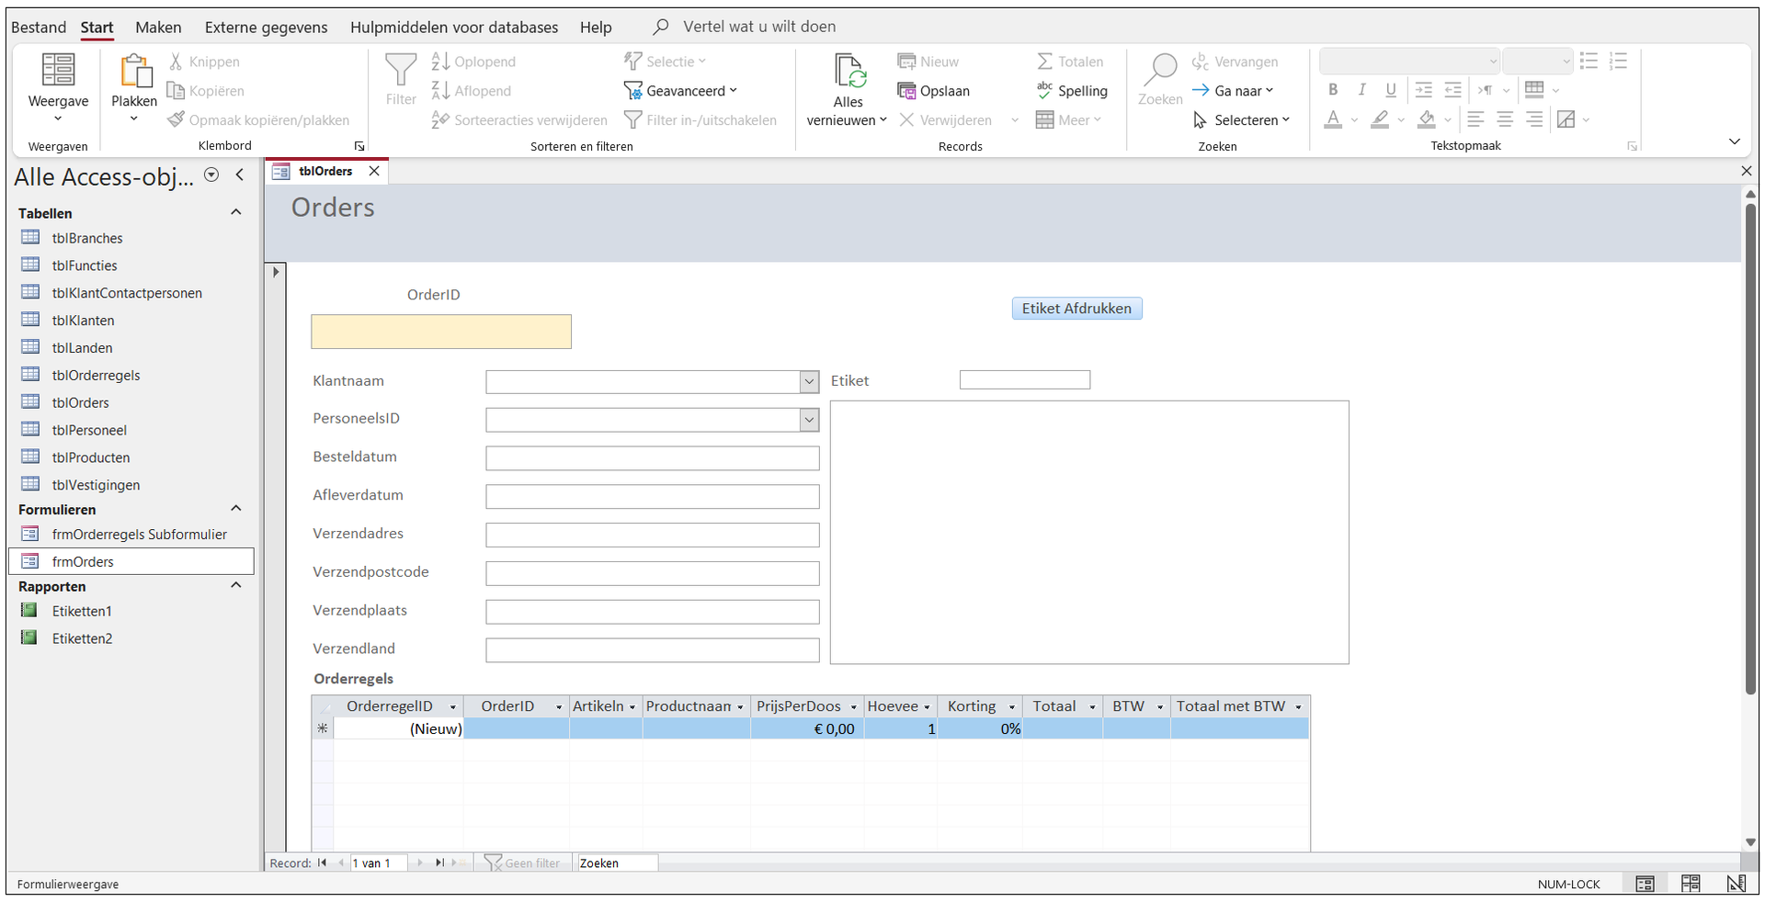
Task: Collapse the Rapporten group
Action: click(236, 586)
